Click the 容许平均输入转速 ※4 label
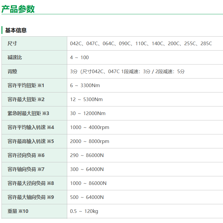Viewport: 223px width, 223px height. (x=31, y=127)
